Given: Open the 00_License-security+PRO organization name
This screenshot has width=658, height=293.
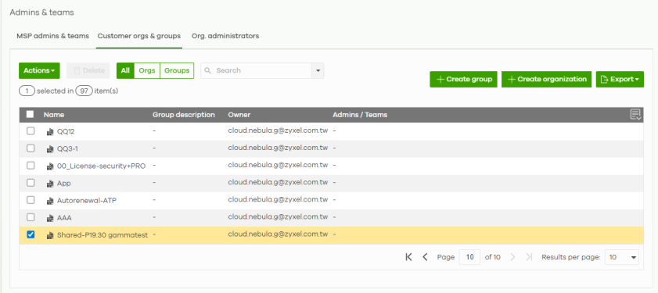Looking at the screenshot, I should (101, 166).
